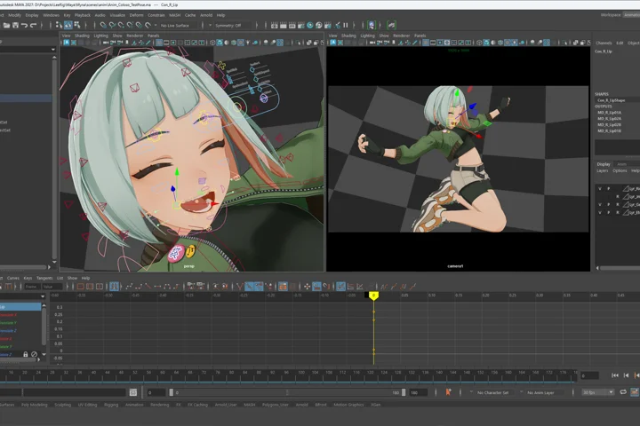Screen dimensions: 640x426
Task: Switch to the Display tab in the Layer Editor
Action: coord(604,164)
